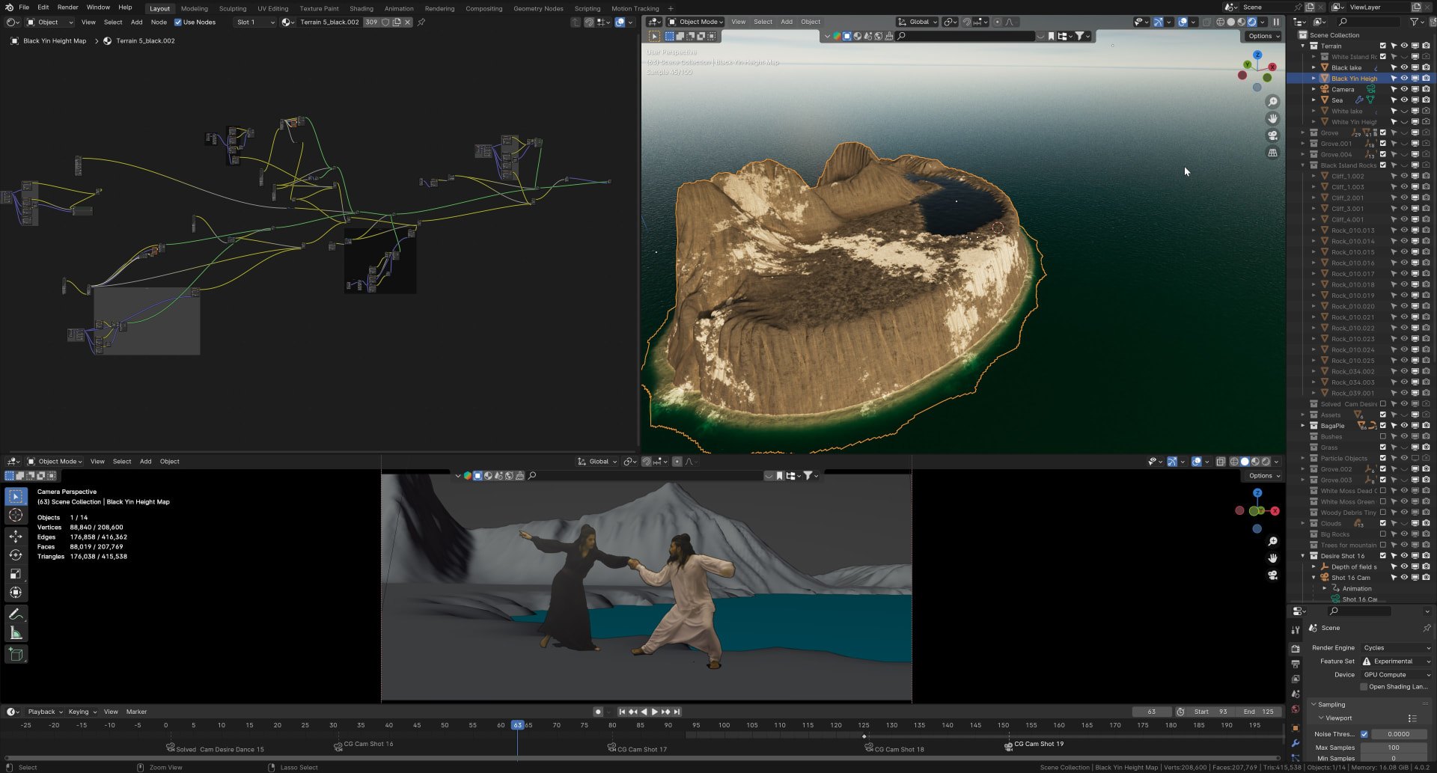Screen dimensions: 1437x773
Task: Open Device GPU Compute dropdown
Action: 1397,675
